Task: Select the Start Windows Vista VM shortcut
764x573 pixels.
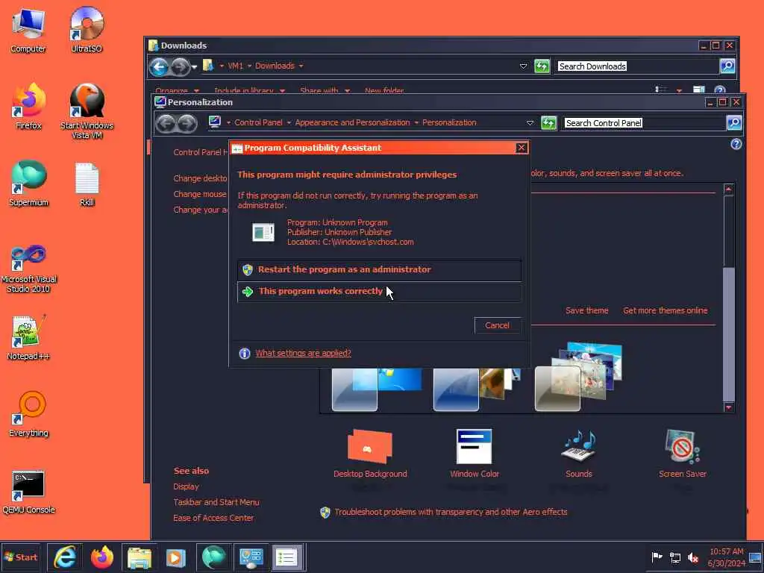Action: tap(87, 112)
